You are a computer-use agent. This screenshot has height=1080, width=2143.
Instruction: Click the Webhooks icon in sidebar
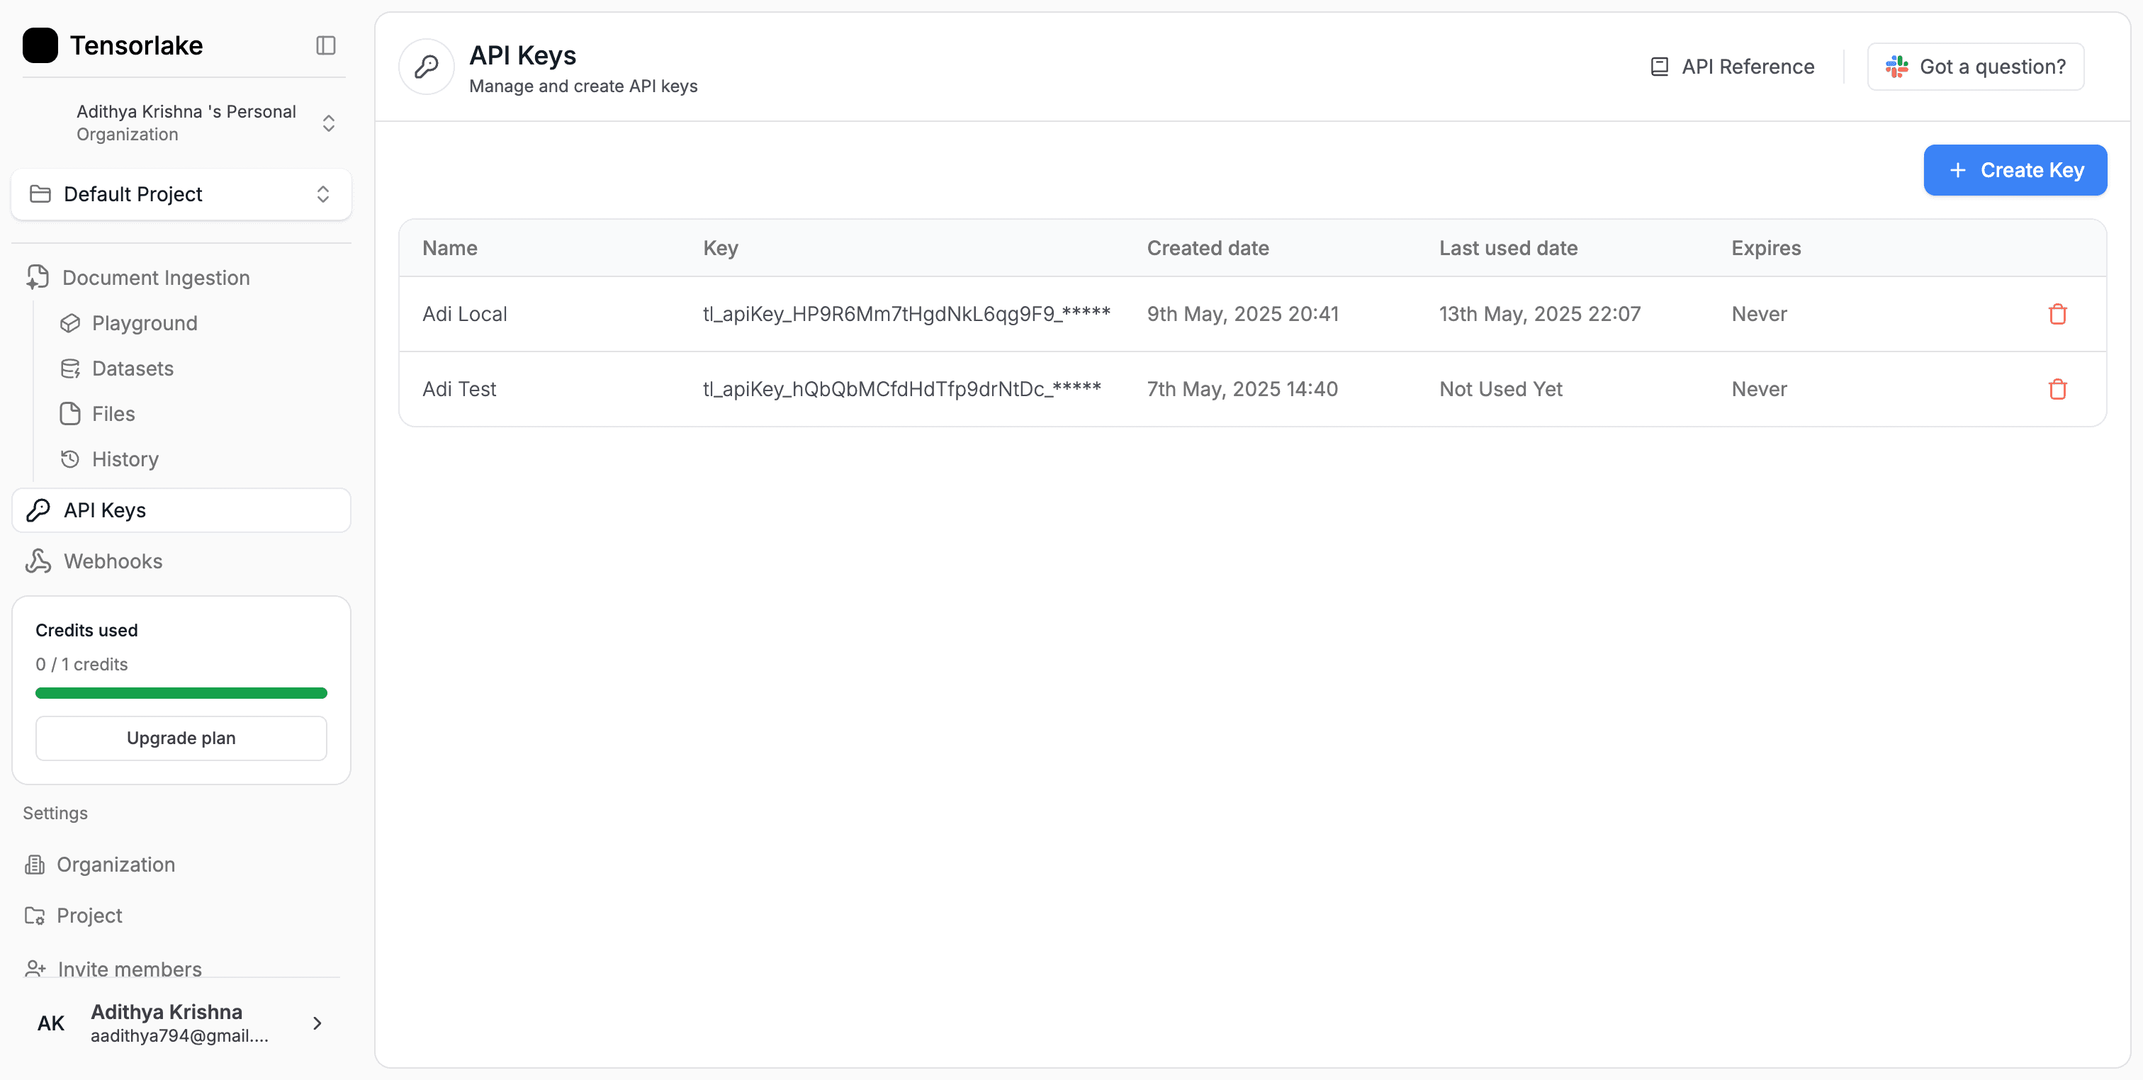(x=38, y=561)
